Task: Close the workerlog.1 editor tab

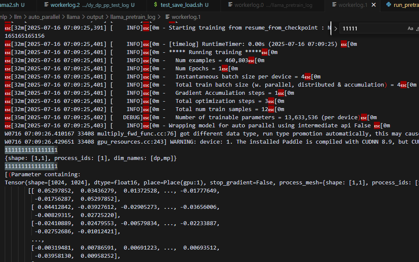Action: tap(373, 5)
